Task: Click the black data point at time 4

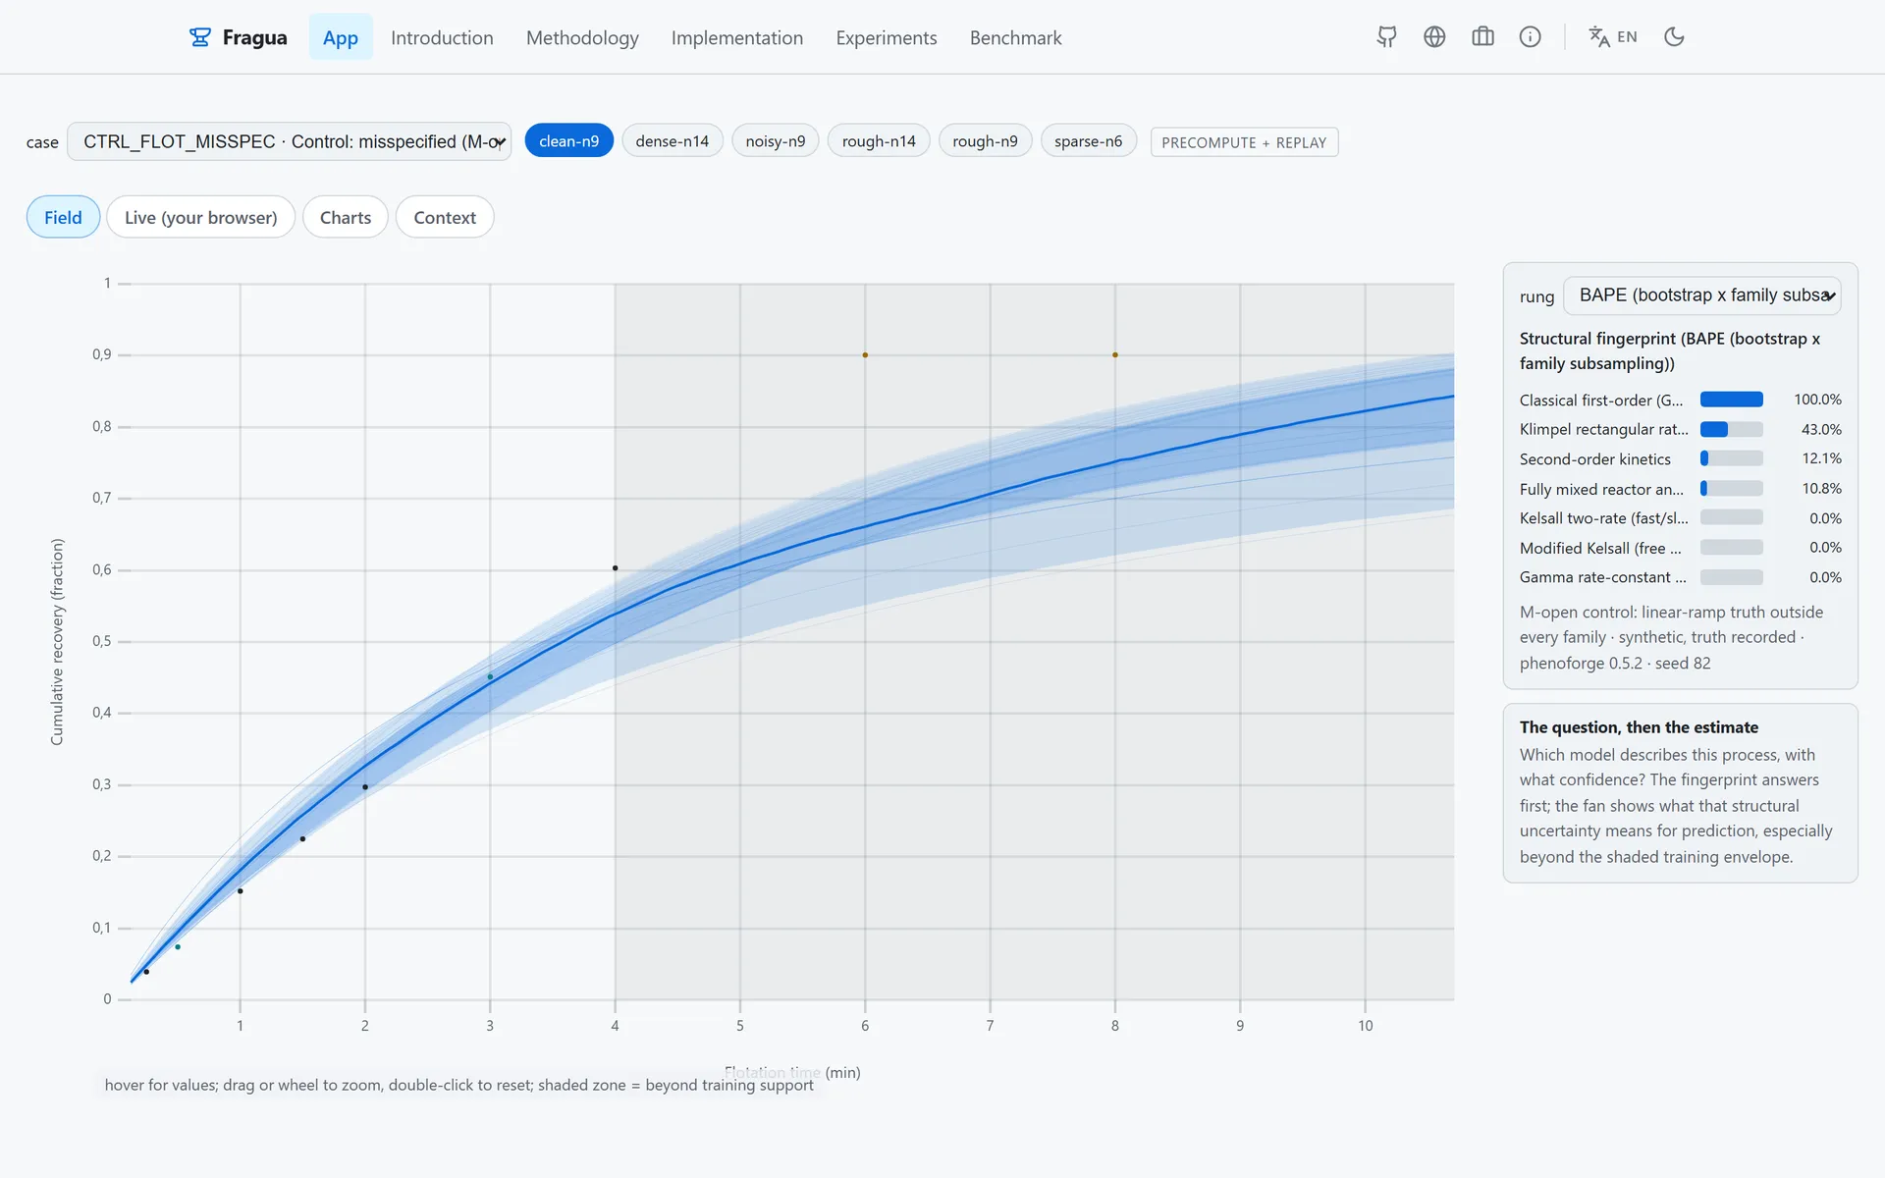Action: point(616,568)
